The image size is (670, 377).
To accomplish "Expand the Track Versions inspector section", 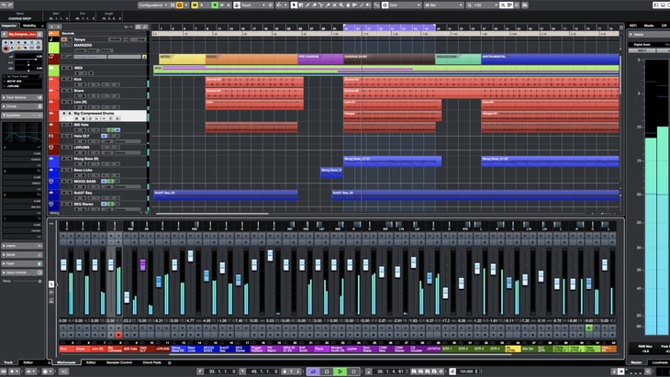I will click(x=22, y=98).
